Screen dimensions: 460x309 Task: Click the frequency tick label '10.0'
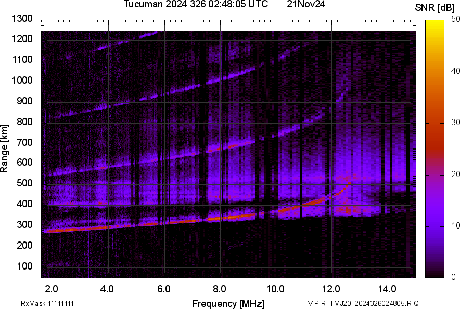(275, 289)
